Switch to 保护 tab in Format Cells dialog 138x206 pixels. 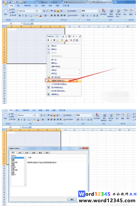coord(47,153)
